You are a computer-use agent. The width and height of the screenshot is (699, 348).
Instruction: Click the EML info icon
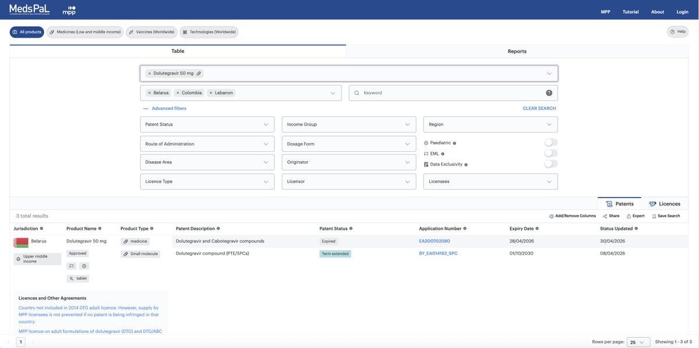443,154
